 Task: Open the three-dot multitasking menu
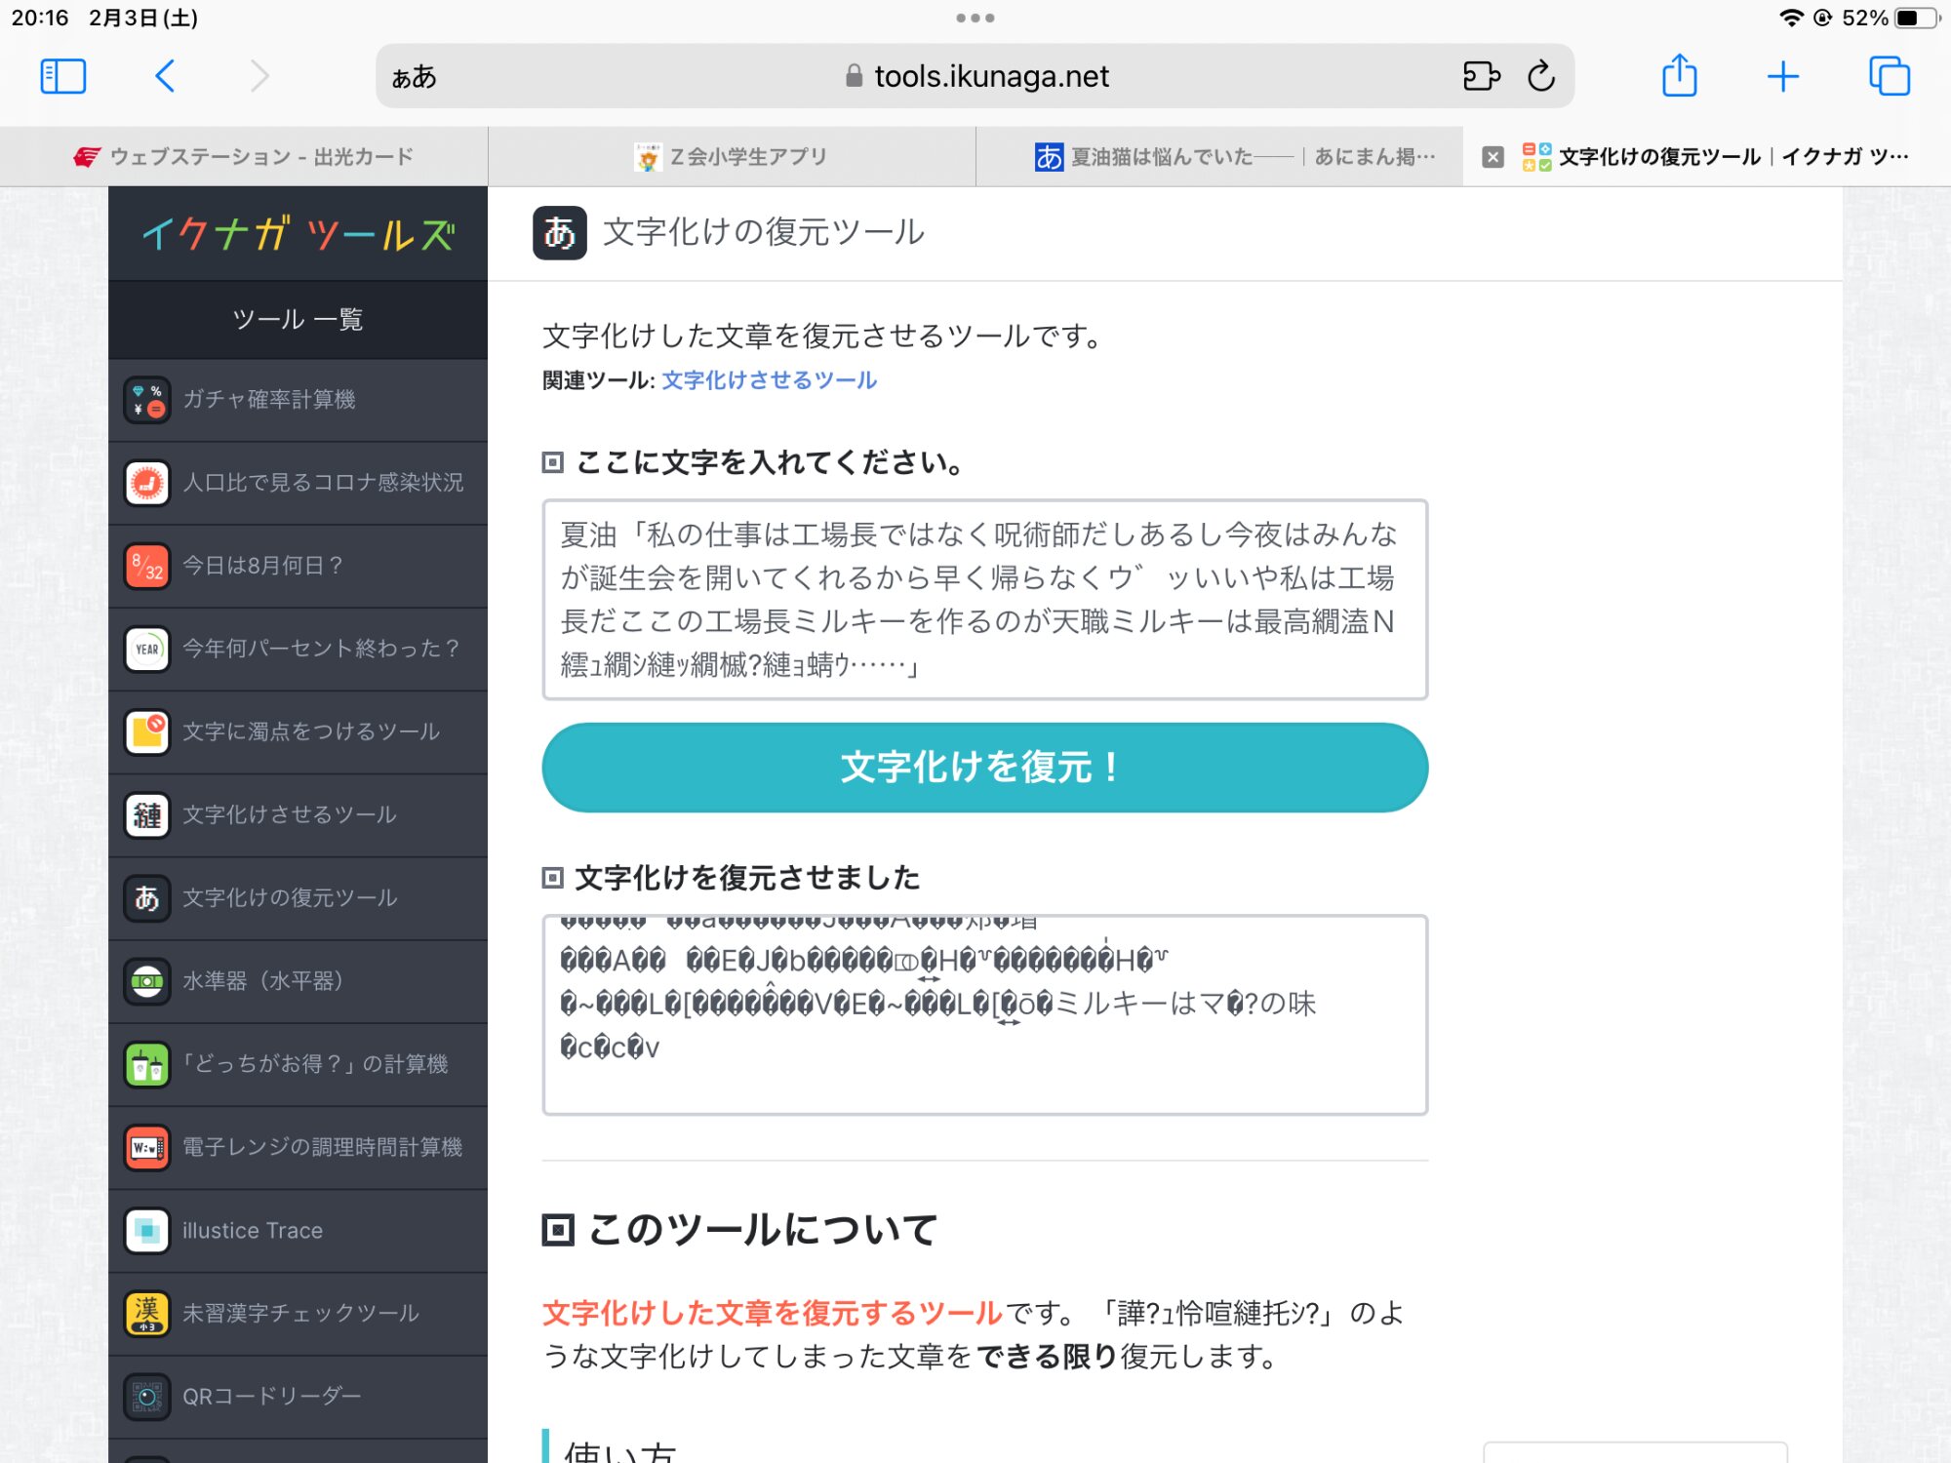click(x=975, y=18)
